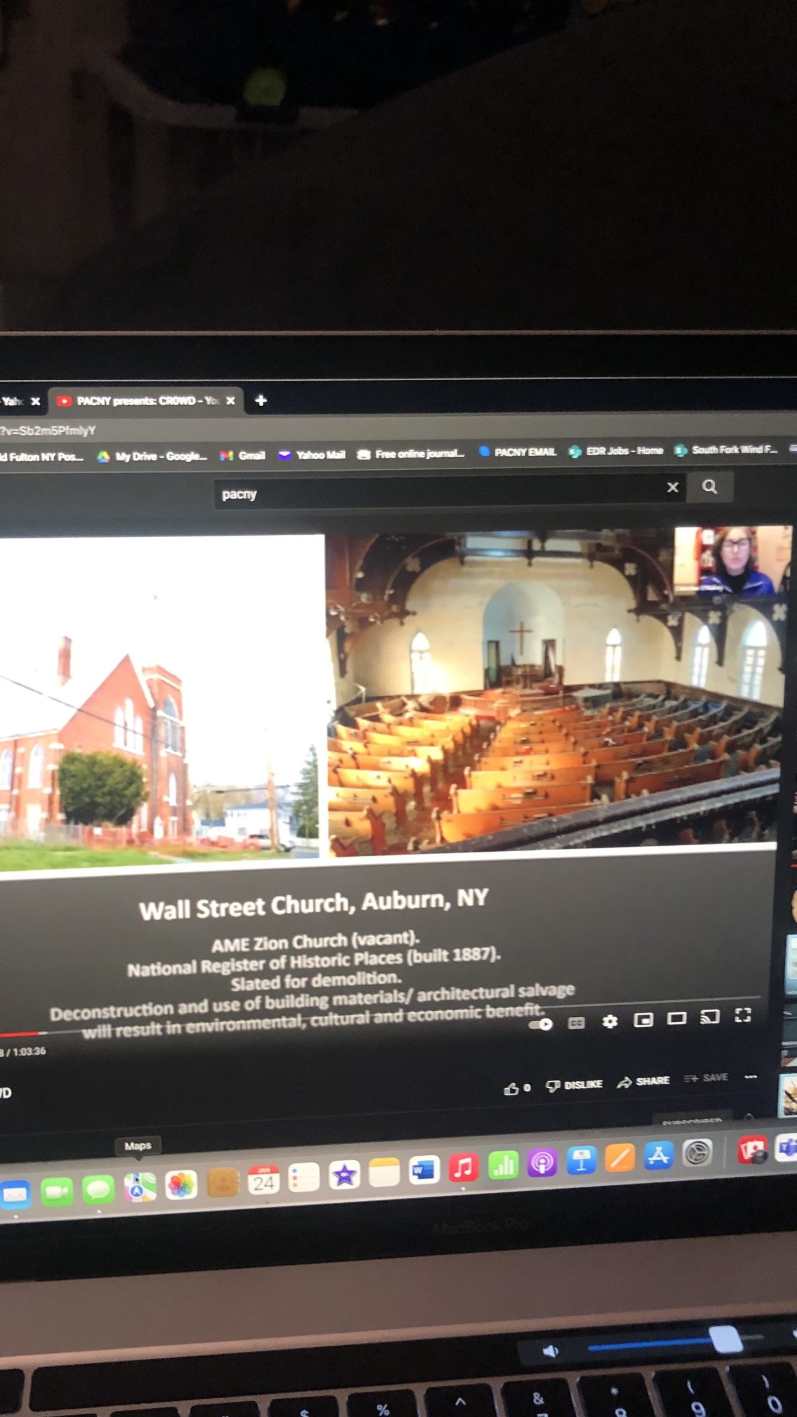Image resolution: width=797 pixels, height=1417 pixels.
Task: Open App Store from the Dock
Action: click(658, 1156)
